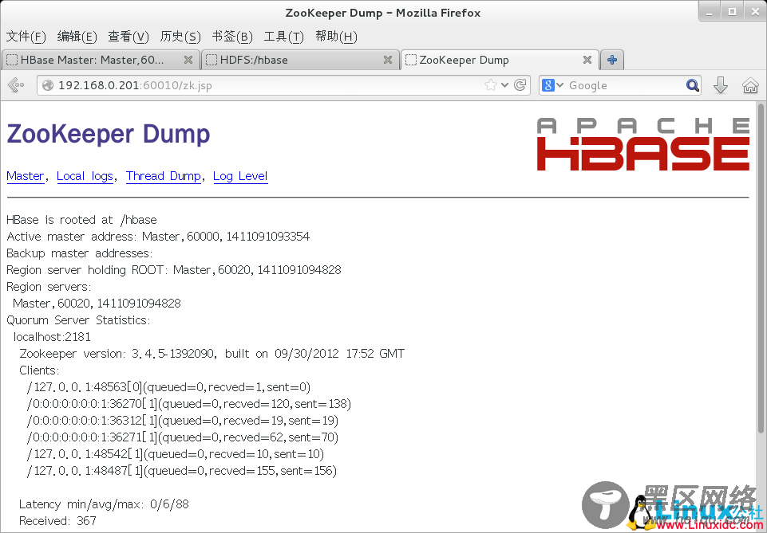Image resolution: width=767 pixels, height=533 pixels.
Task: Click the Active master address line
Action: (158, 237)
